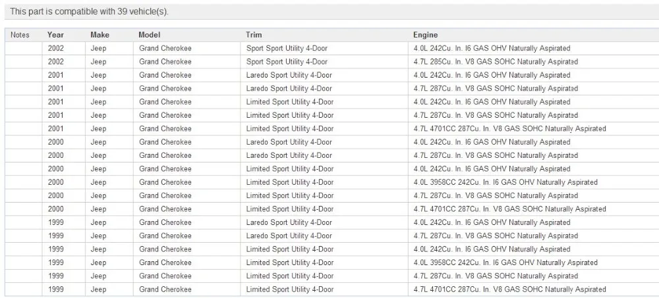Select the 2000 Limited engine beginning '4.7L 287Cu'
The width and height of the screenshot is (659, 298).
point(496,195)
